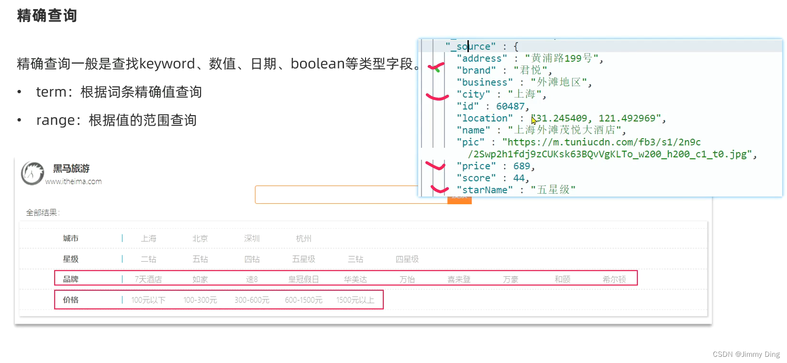
Task: Filter by brand 和颐
Action: pos(562,279)
